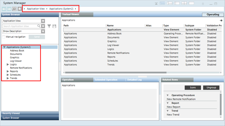
Task: Click the Textual Viewer horizontal scrollbar
Action: click(142, 73)
